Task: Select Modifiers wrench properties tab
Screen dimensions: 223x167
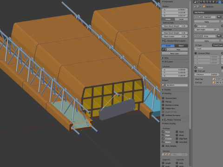Action: 220,2
